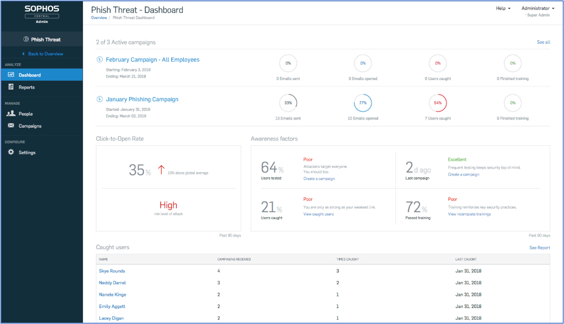Click January campaign 0% Finished training circle
564x324 pixels.
tap(513, 103)
